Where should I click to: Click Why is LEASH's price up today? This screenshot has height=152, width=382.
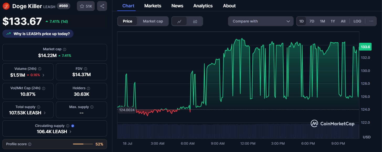pos(38,34)
